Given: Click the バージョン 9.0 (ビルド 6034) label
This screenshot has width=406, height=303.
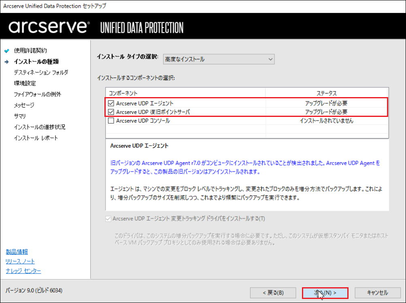Looking at the screenshot, I should pos(34,290).
